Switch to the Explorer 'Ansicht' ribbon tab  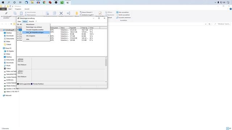[x=27, y=9]
